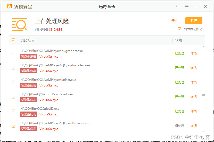Screen dimensions: 214x142
Task: Toggle checkbox for QQSafeUD.exe row
Action: click(x=13, y=111)
